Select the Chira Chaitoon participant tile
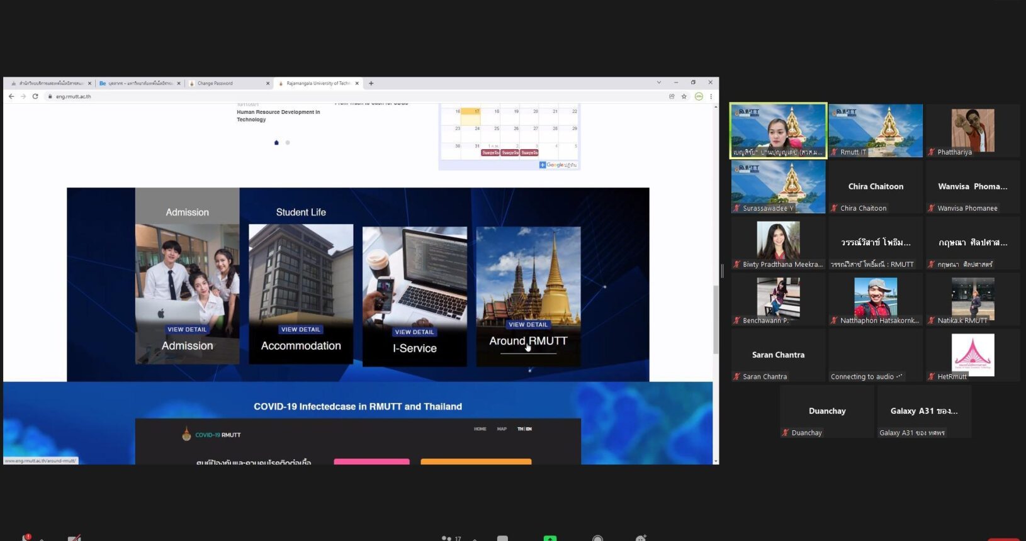 (876, 187)
